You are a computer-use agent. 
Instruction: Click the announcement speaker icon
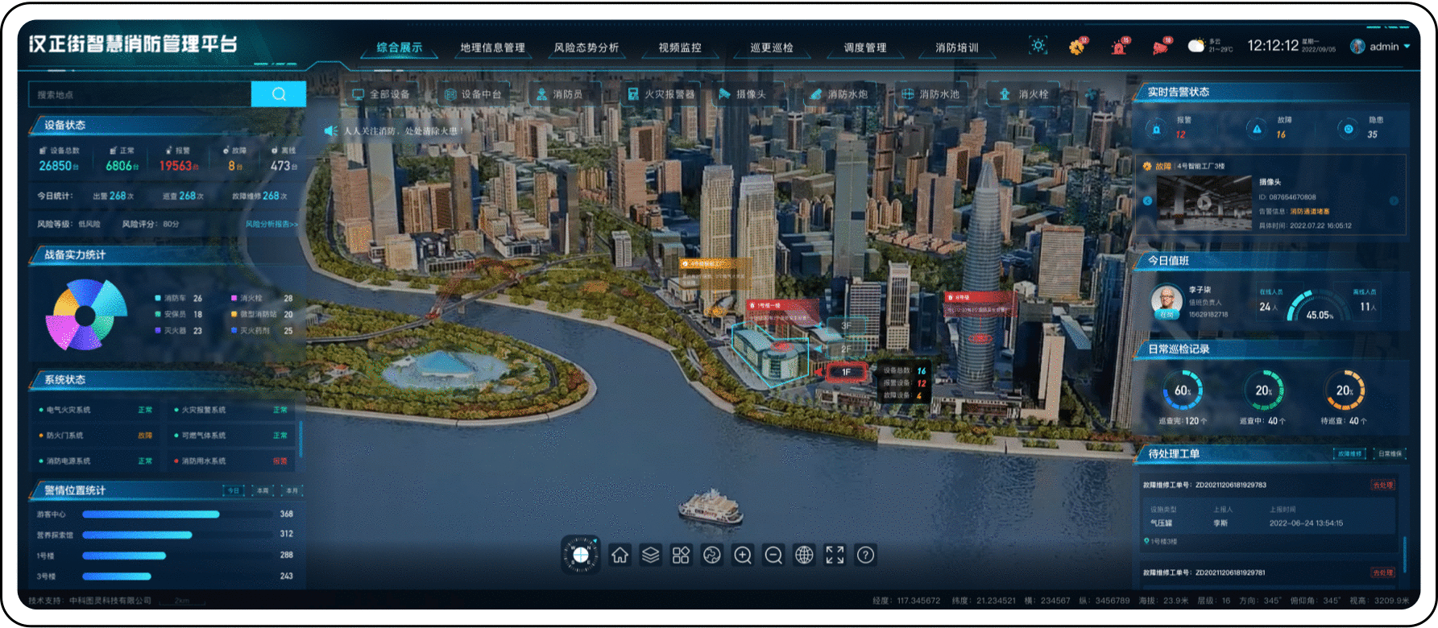coord(330,130)
